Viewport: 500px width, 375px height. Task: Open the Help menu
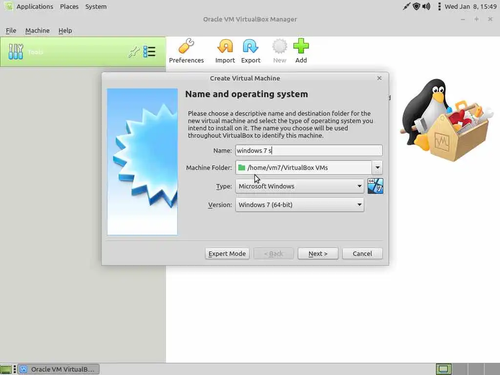(65, 31)
